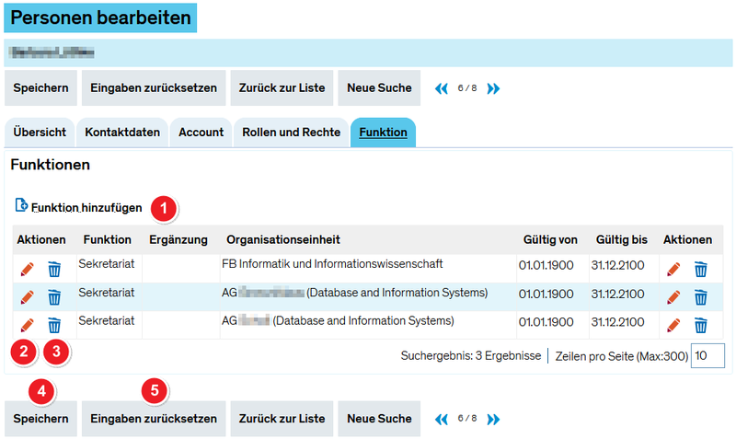Click top Zurück zur Liste button
This screenshot has width=736, height=439.
[x=282, y=87]
